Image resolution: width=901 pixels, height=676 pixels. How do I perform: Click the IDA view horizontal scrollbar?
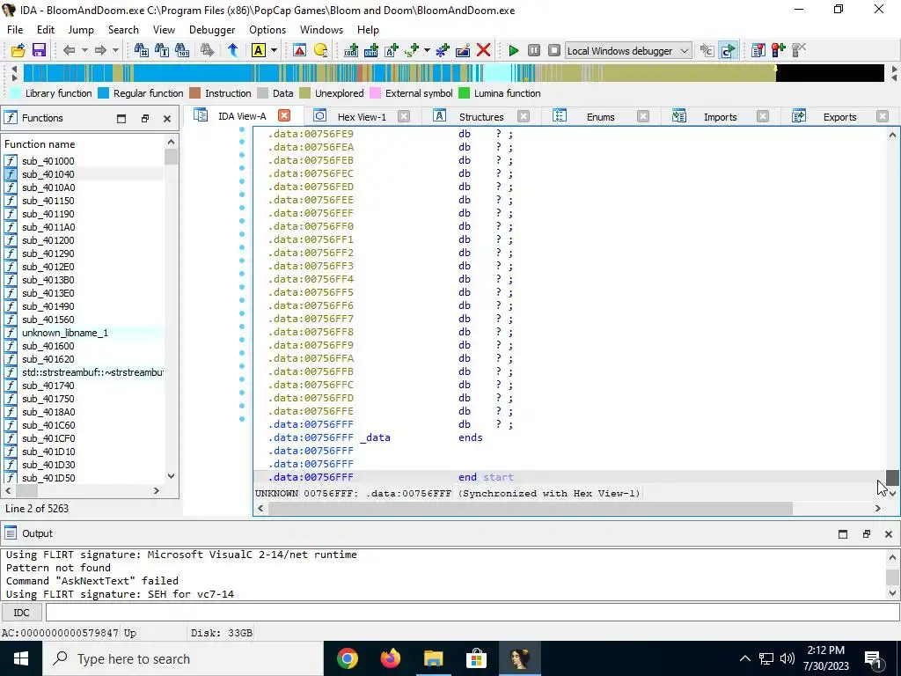pos(531,508)
